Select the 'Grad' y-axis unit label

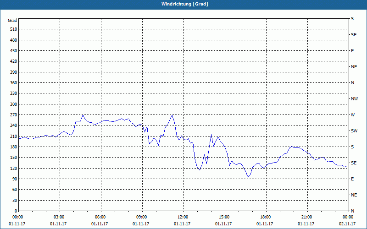[12, 21]
